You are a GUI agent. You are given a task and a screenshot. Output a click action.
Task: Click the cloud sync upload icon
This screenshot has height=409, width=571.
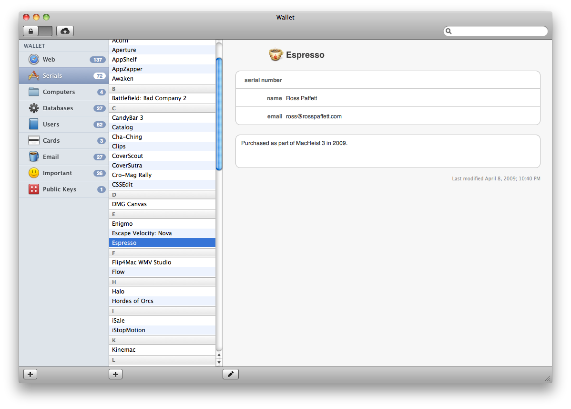(65, 31)
